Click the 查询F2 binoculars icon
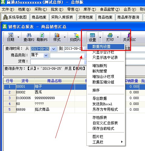The height and width of the screenshot is (151, 145). [29, 35]
